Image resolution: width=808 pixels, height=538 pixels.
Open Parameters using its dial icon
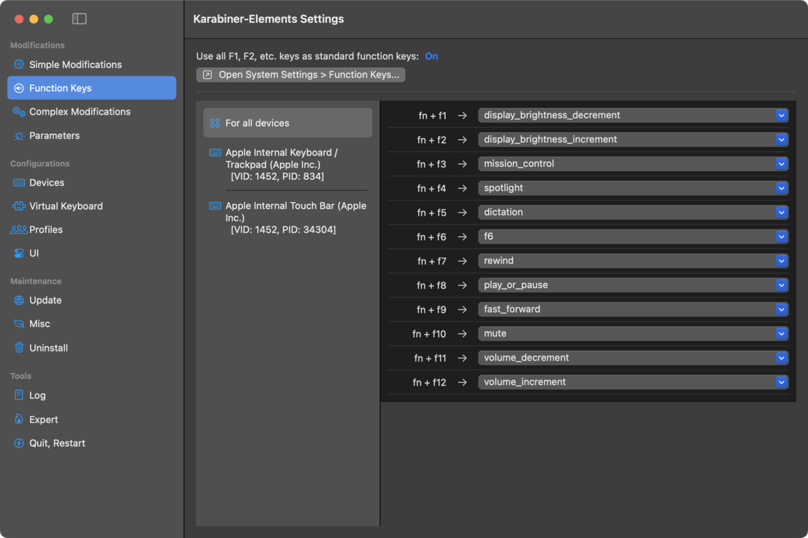point(19,135)
